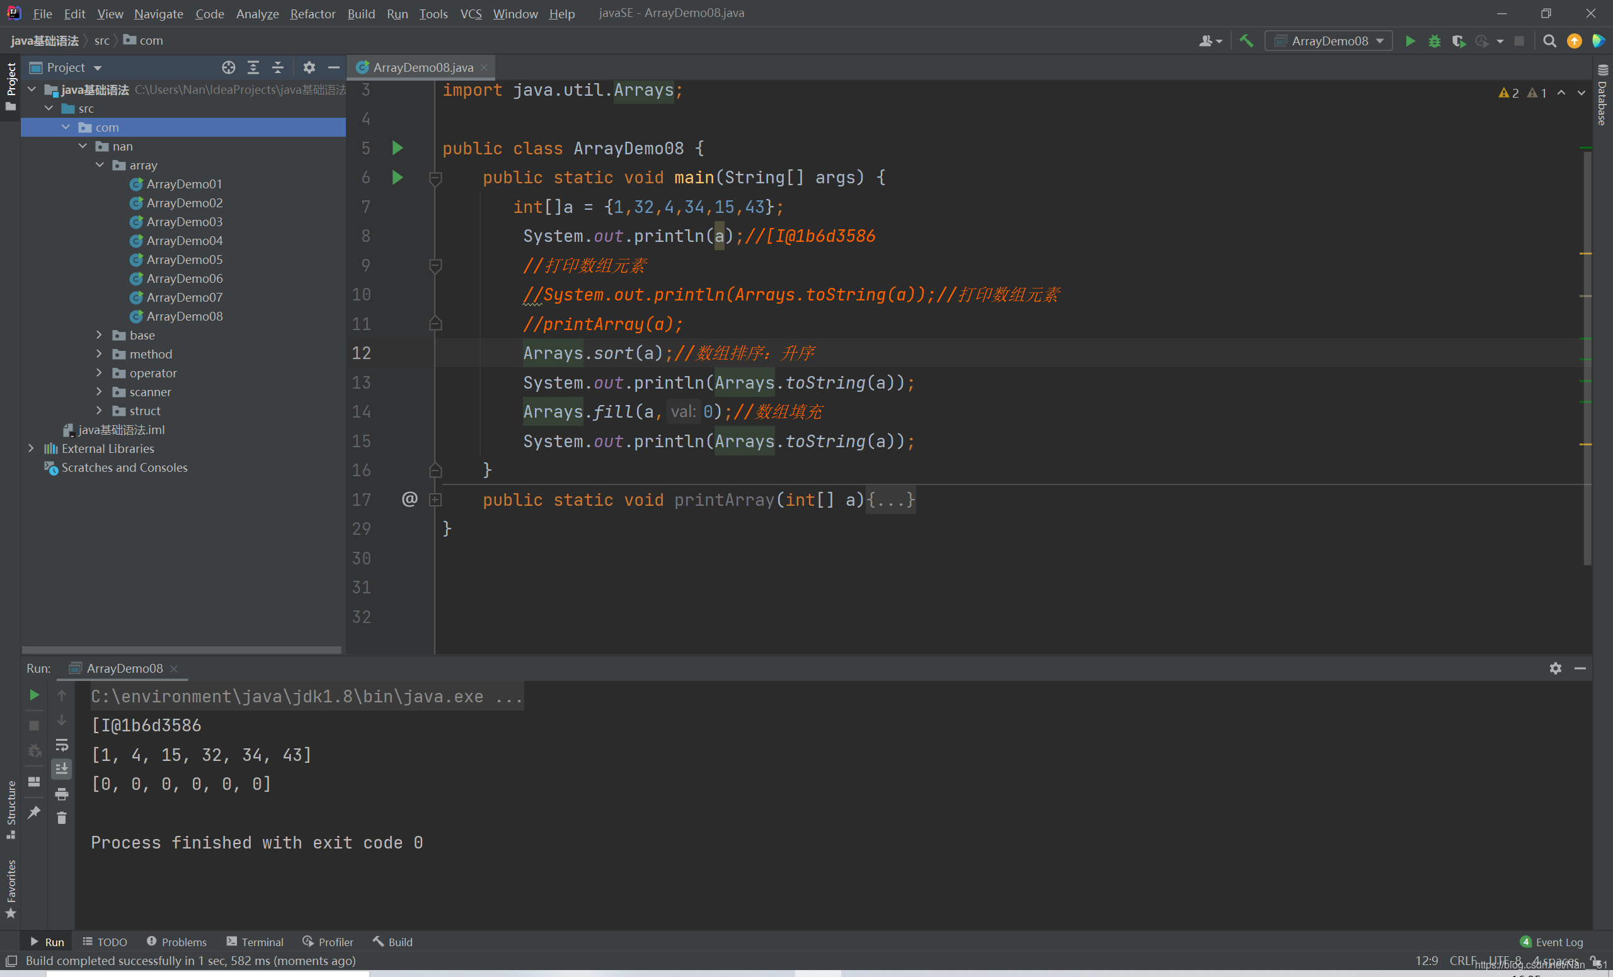Open the VCS menu in menu bar
The width and height of the screenshot is (1613, 977).
[x=471, y=13]
